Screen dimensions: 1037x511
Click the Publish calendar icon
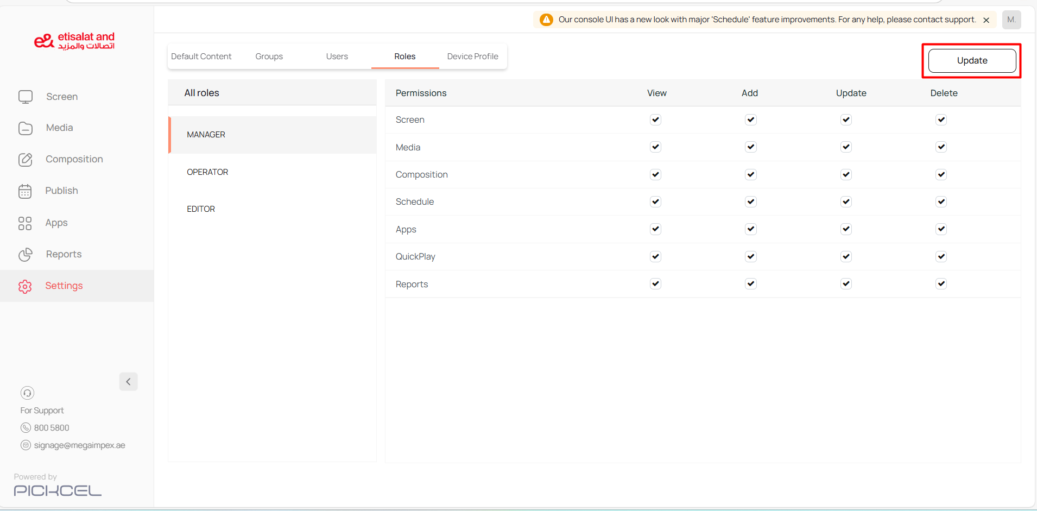(x=25, y=191)
